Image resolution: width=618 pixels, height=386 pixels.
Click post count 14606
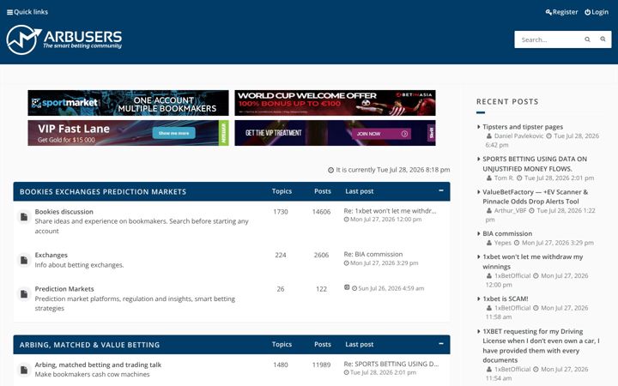pos(321,212)
